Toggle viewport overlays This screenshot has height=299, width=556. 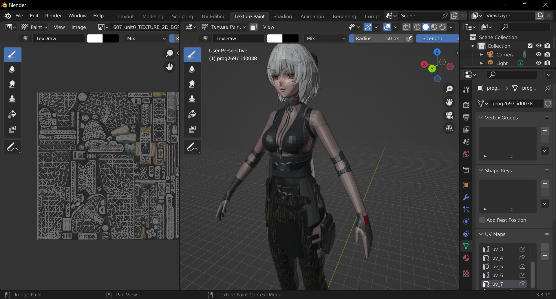pos(387,27)
